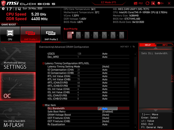
Task: Click the reset/refresh circular arrow icon
Action: (x=147, y=3)
